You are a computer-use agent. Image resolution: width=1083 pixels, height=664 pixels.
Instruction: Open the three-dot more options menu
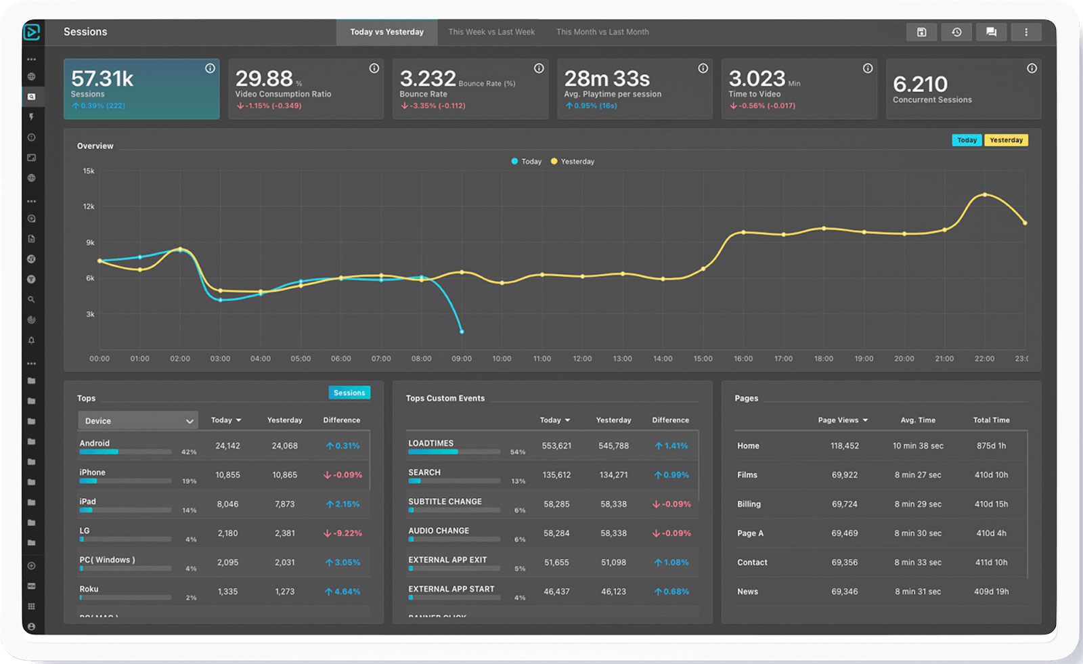coord(1026,32)
